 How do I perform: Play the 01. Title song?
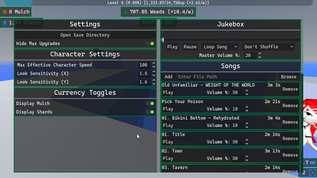(168, 142)
